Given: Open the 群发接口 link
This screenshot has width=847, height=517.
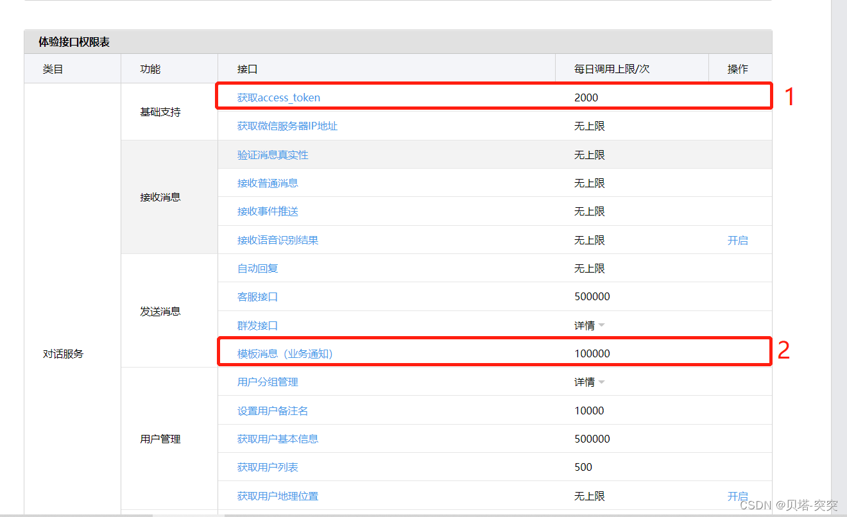Looking at the screenshot, I should click(257, 325).
